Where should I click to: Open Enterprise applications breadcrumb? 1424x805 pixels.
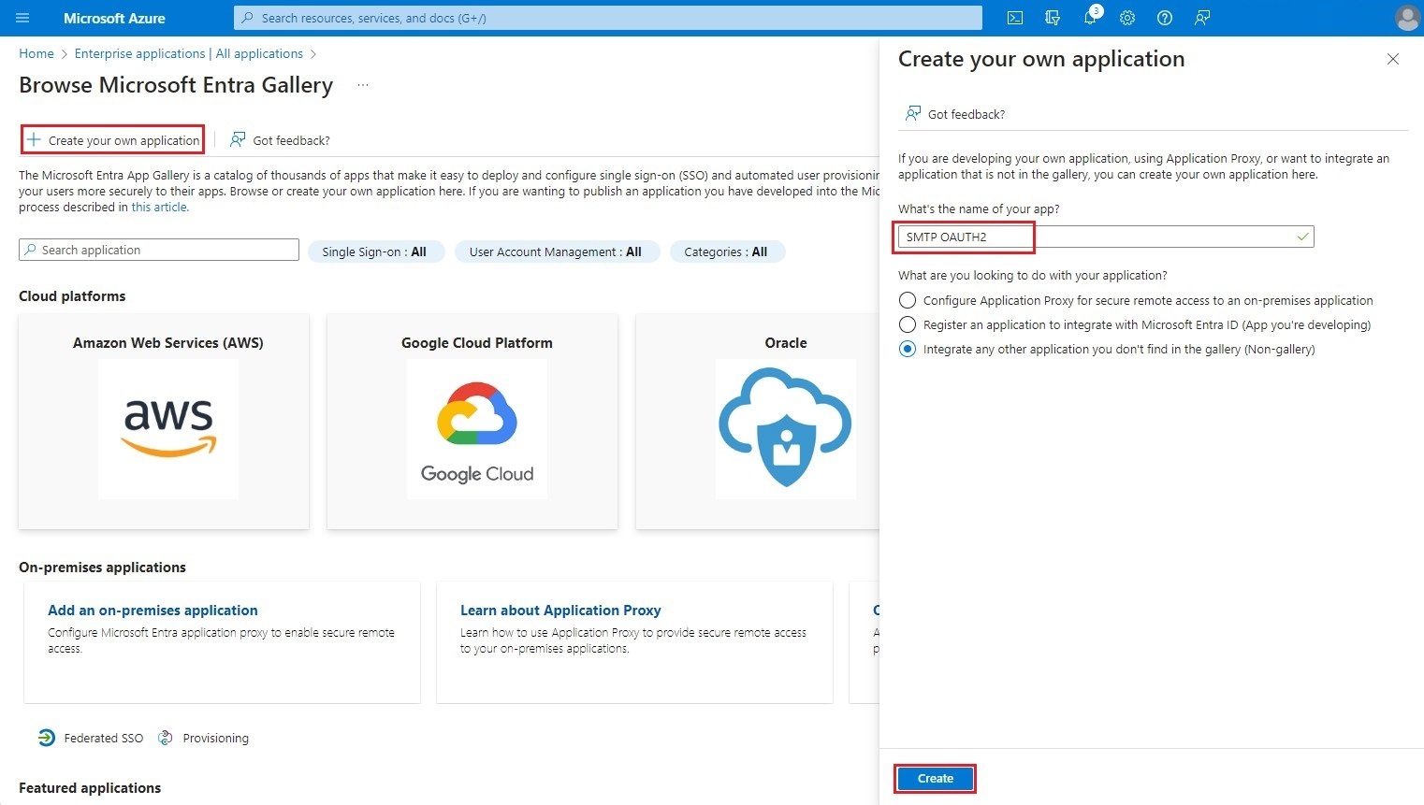188,53
